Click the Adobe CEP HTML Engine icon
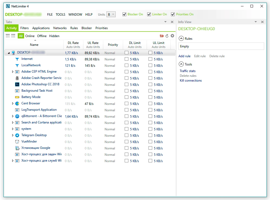The width and height of the screenshot is (270, 200). point(17,72)
